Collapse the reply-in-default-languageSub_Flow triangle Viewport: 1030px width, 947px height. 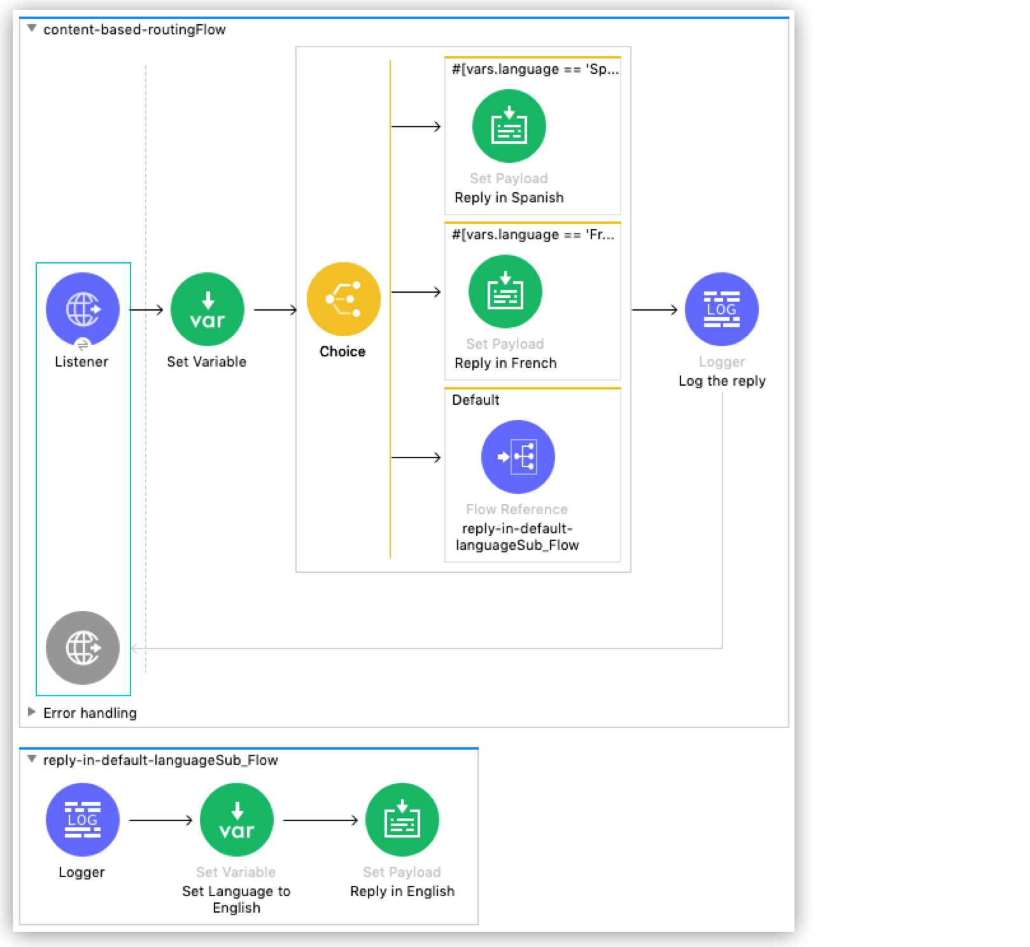(x=32, y=759)
